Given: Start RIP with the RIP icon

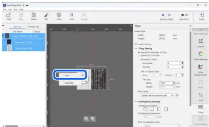Looking at the screenshot, I should click(46, 15).
